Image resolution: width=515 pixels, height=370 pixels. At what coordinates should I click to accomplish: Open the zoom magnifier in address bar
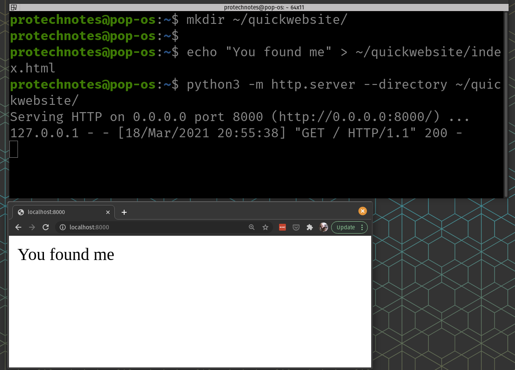251,227
